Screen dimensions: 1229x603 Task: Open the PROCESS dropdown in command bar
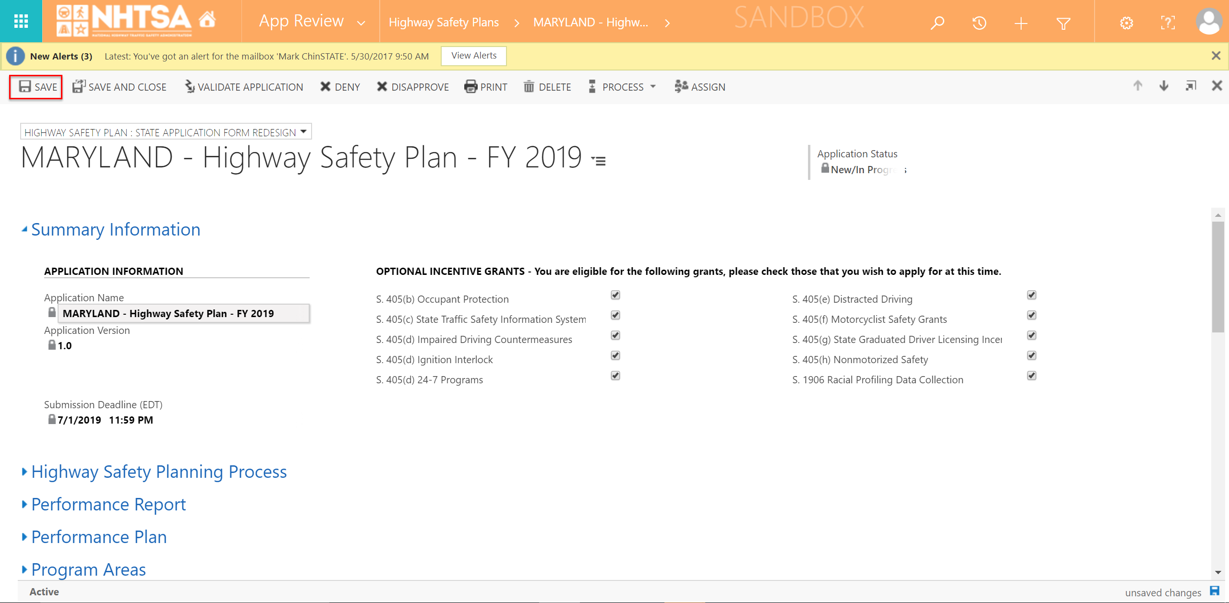click(622, 87)
